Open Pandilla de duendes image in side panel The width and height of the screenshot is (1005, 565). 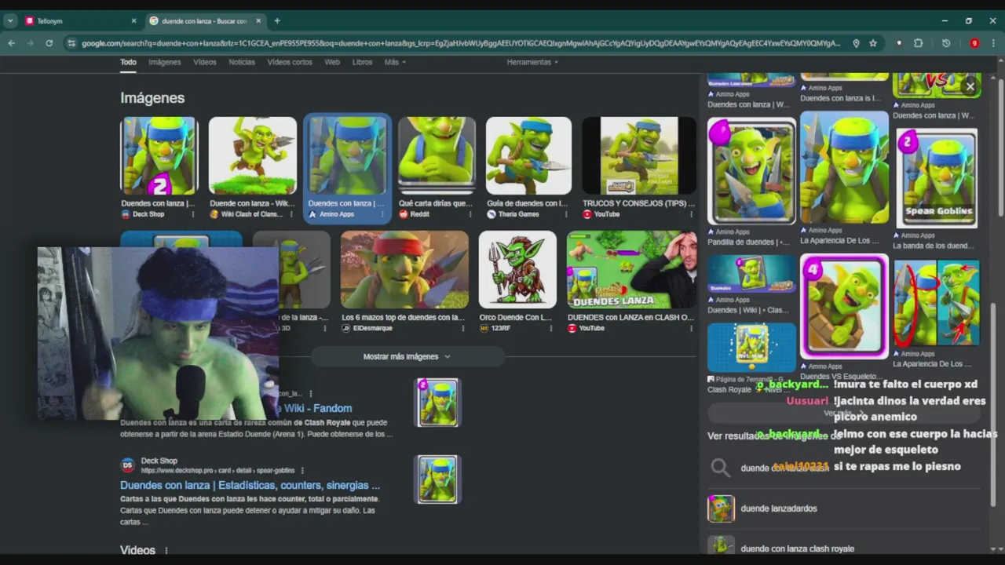[x=751, y=171]
